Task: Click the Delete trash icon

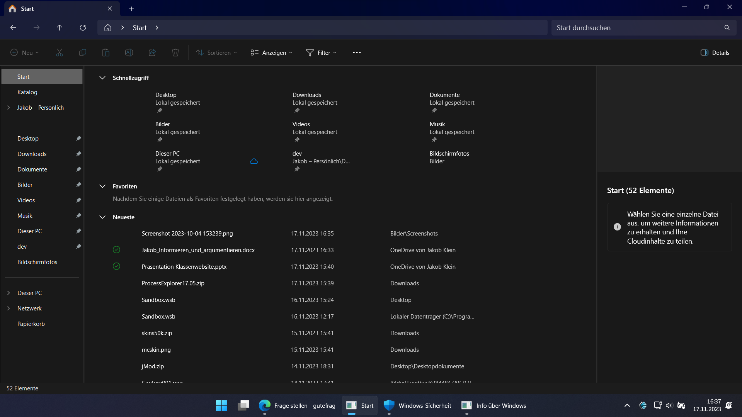Action: 175,53
